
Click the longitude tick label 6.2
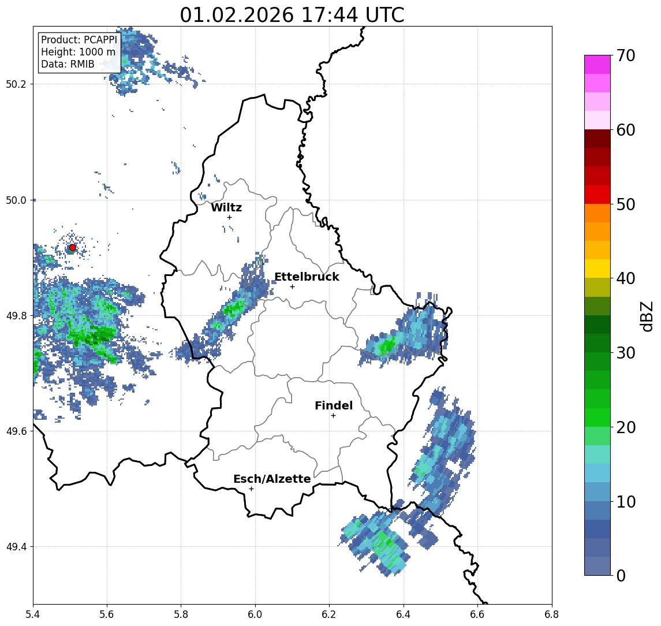330,614
